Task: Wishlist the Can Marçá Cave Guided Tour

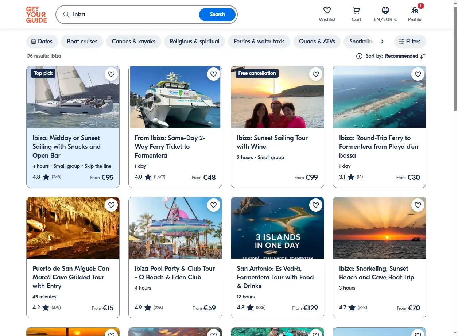Action: coord(112,205)
